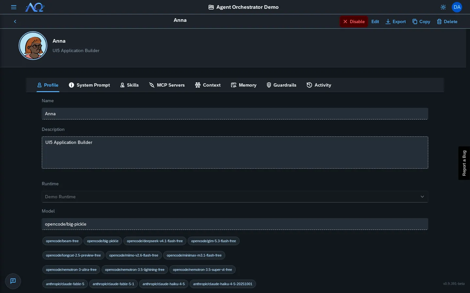
Task: View the Guardrails tab
Action: tap(281, 85)
